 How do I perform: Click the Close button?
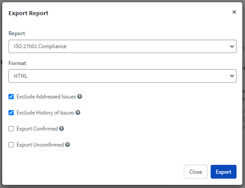pyautogui.click(x=195, y=172)
